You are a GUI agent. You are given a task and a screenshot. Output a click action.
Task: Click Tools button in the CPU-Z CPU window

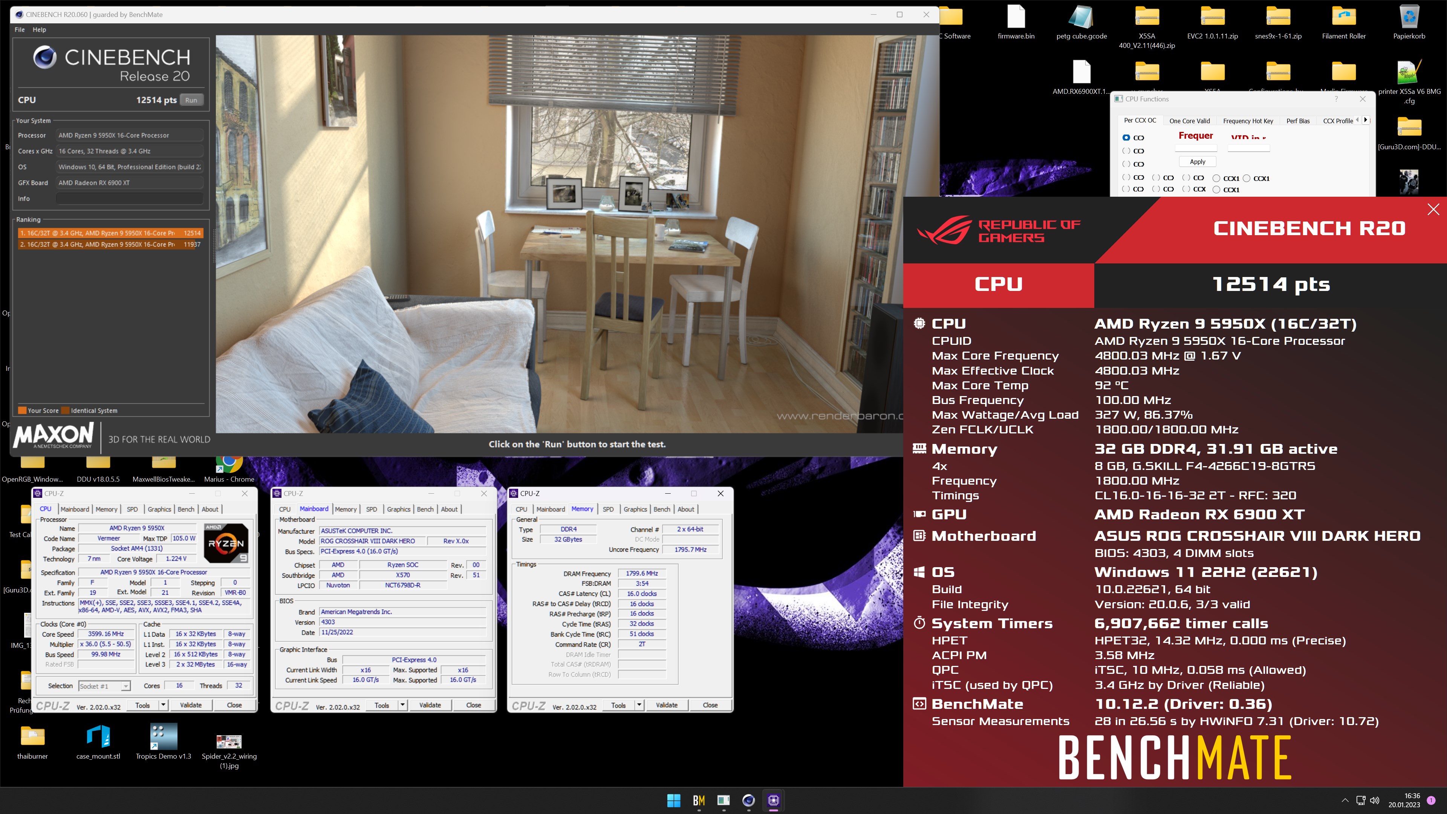coord(143,705)
